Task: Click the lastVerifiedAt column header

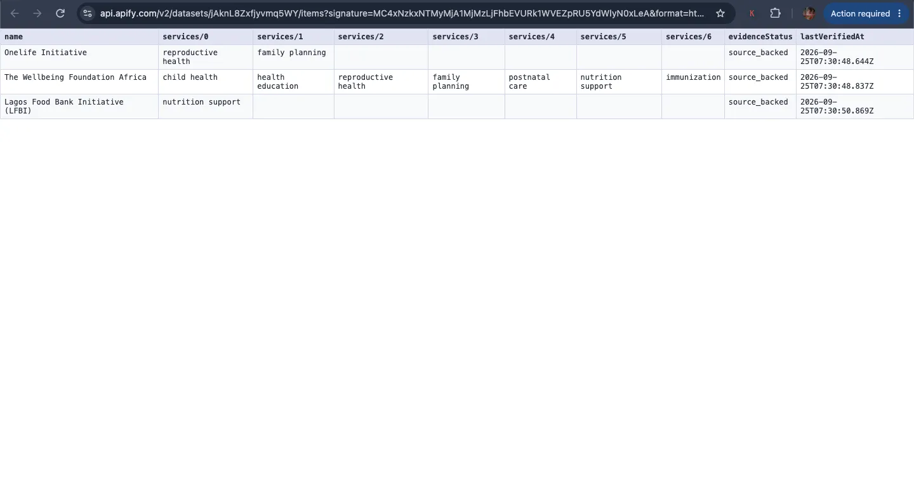Action: tap(854, 37)
